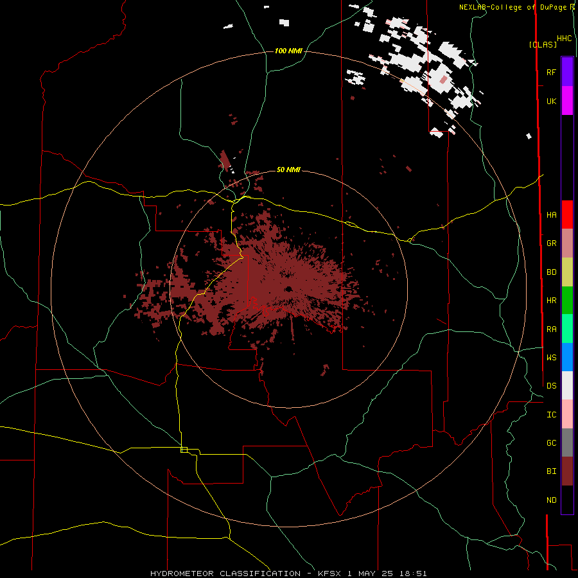Screen dimensions: 578x578
Task: Click the RA legend label
Action: click(x=551, y=329)
